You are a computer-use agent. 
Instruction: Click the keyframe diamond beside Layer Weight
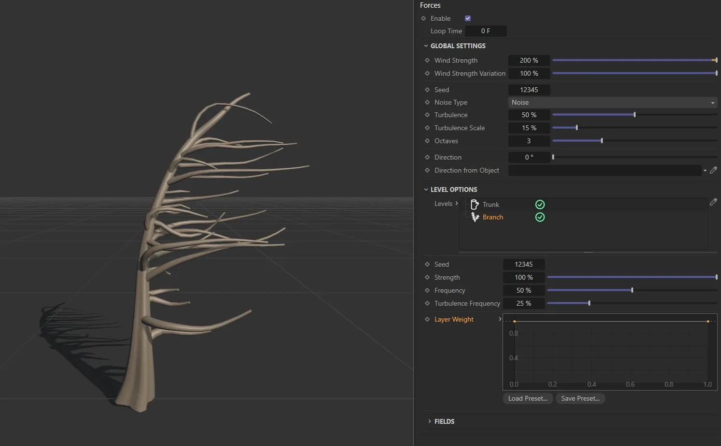point(427,319)
